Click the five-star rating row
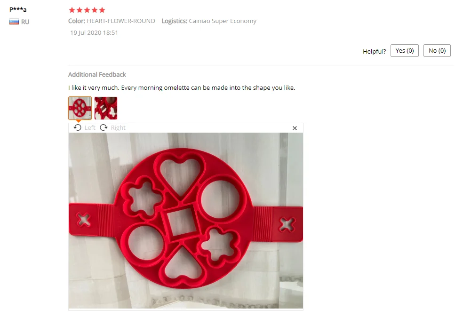Image resolution: width=463 pixels, height=317 pixels. click(x=87, y=10)
